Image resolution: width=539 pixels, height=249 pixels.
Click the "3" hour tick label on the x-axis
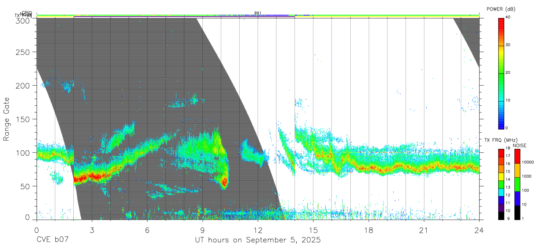(92, 230)
